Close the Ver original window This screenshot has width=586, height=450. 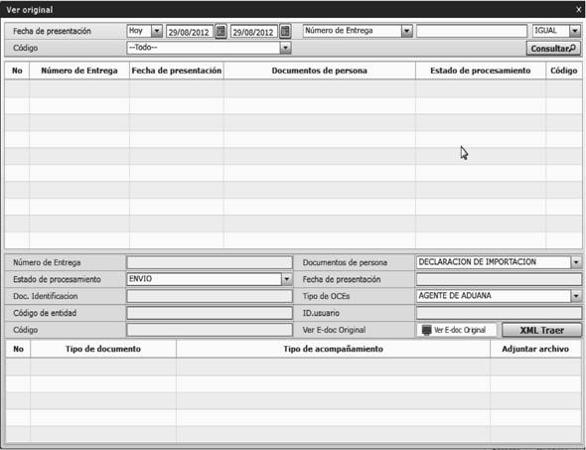(578, 10)
